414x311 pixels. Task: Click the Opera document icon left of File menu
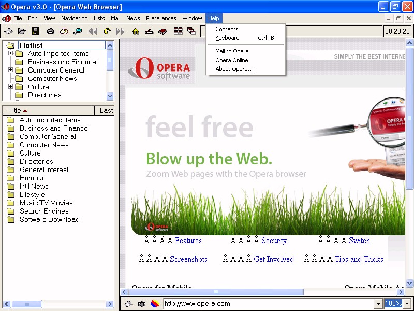(x=6, y=18)
